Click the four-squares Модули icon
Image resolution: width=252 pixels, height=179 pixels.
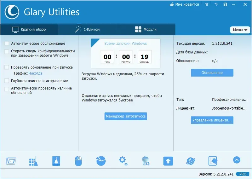coord(138,30)
